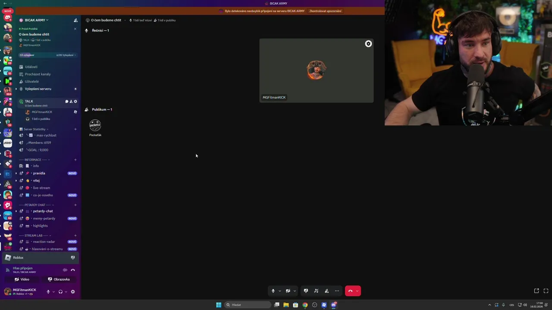Open more options ellipsis in stage bar
The height and width of the screenshot is (310, 552).
click(x=337, y=291)
